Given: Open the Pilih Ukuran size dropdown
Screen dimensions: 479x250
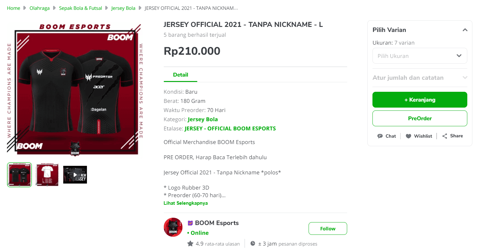Looking at the screenshot, I should (x=420, y=56).
